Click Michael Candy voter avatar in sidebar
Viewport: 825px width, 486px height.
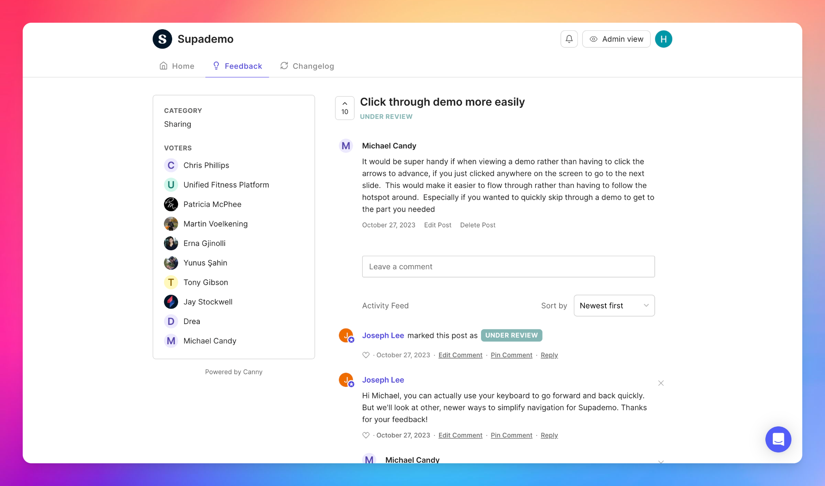(x=171, y=341)
